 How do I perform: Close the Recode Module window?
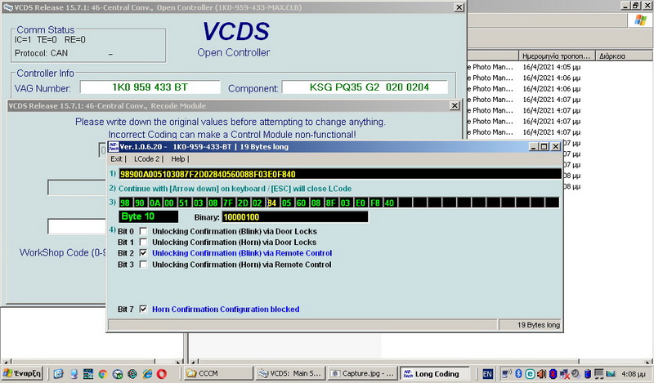point(455,106)
